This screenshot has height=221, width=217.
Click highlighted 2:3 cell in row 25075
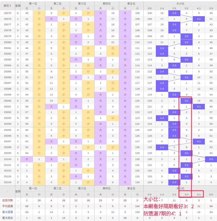pyautogui.click(x=174, y=13)
